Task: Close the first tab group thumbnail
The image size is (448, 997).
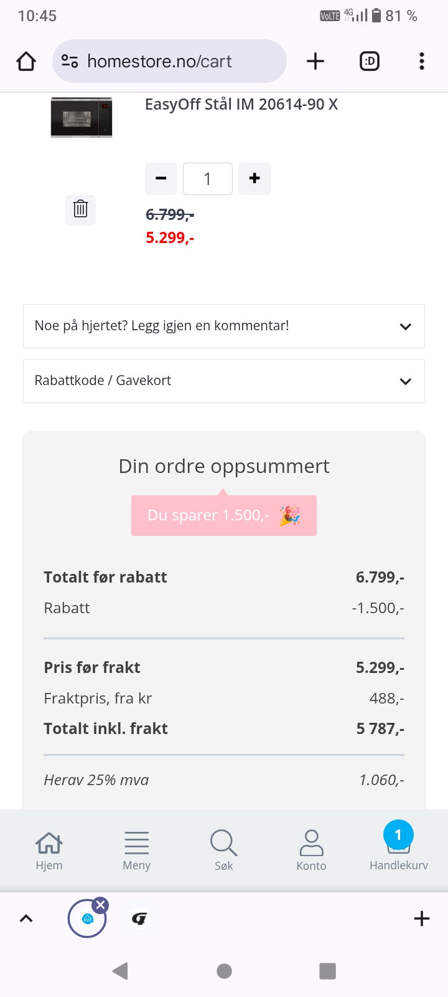Action: tap(101, 905)
